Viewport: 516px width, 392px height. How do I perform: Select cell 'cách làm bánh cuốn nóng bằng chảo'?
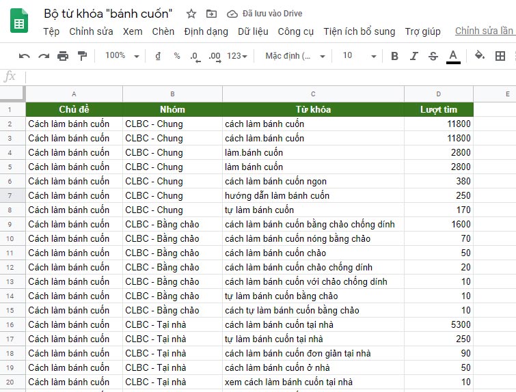click(x=313, y=239)
